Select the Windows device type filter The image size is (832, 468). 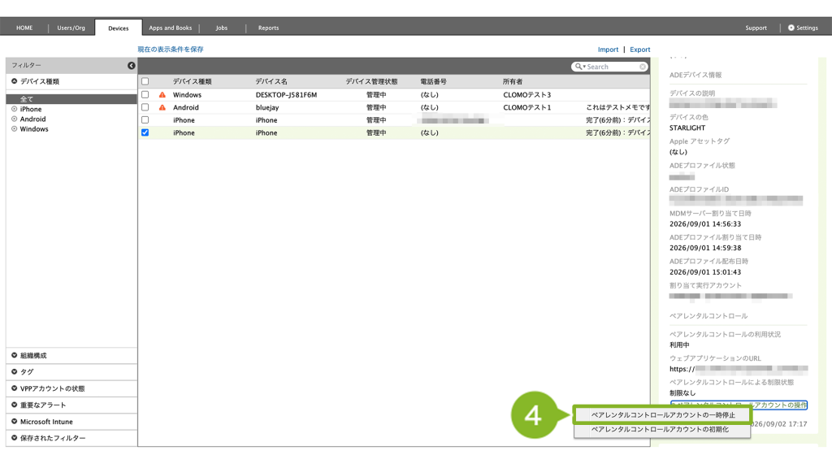(x=34, y=129)
